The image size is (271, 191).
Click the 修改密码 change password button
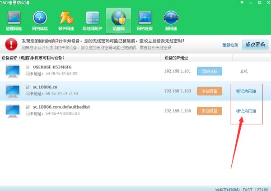coord(255,45)
